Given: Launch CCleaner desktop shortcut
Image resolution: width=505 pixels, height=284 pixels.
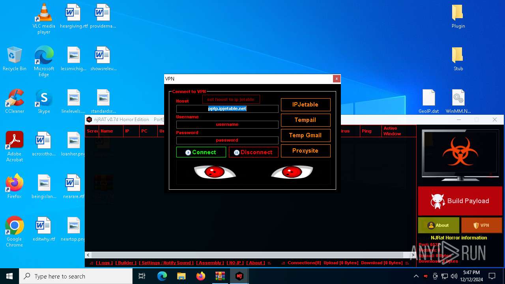Looking at the screenshot, I should (x=15, y=101).
